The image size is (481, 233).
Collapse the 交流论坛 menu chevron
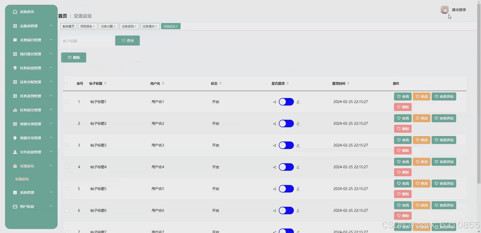pyautogui.click(x=51, y=165)
